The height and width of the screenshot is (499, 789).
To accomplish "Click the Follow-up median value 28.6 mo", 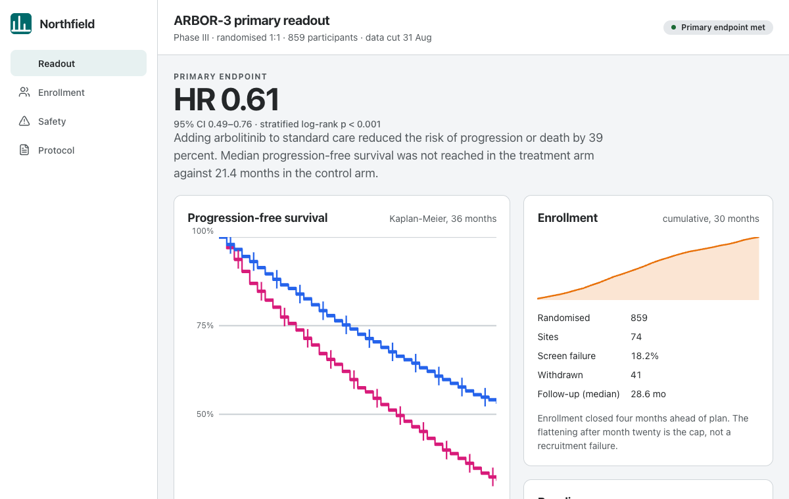I will point(648,394).
